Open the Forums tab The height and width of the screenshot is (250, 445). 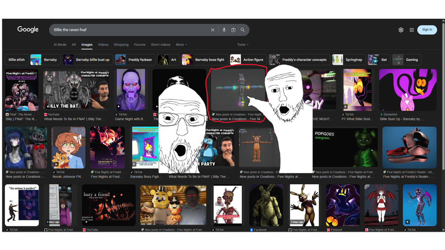[139, 44]
